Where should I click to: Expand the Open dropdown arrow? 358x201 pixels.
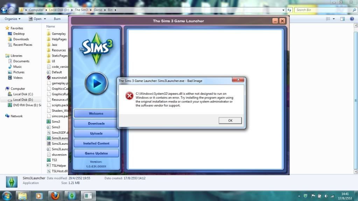click(45, 19)
